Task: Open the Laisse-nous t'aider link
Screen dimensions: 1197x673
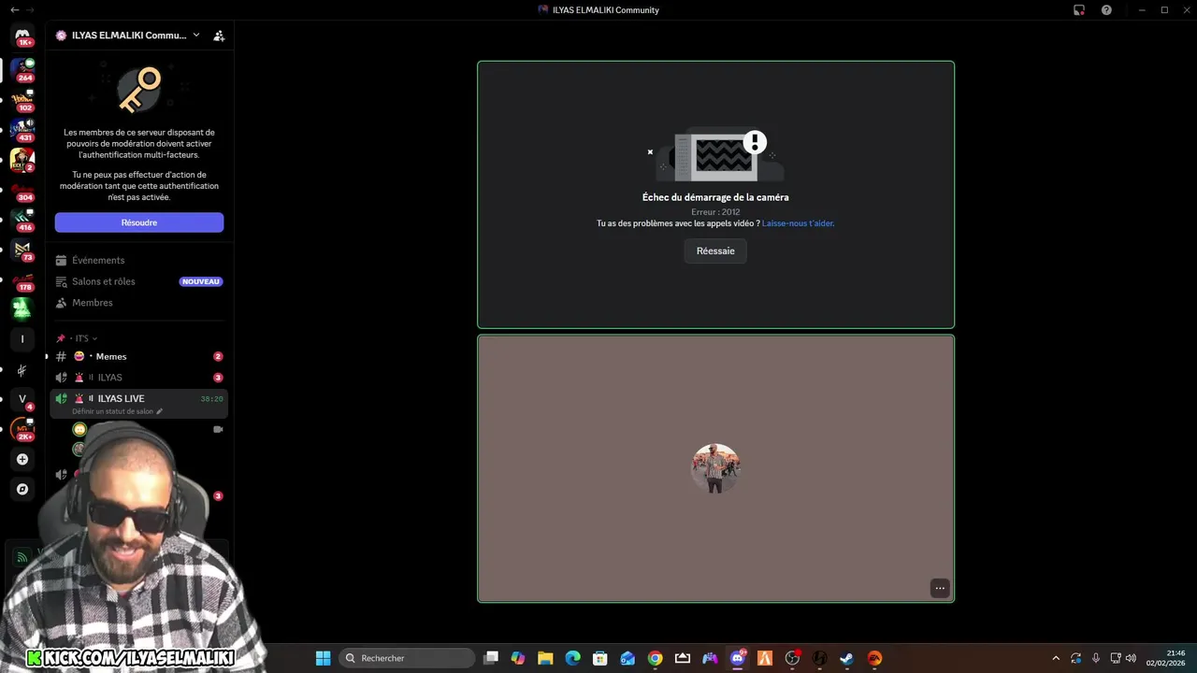Action: pos(798,223)
